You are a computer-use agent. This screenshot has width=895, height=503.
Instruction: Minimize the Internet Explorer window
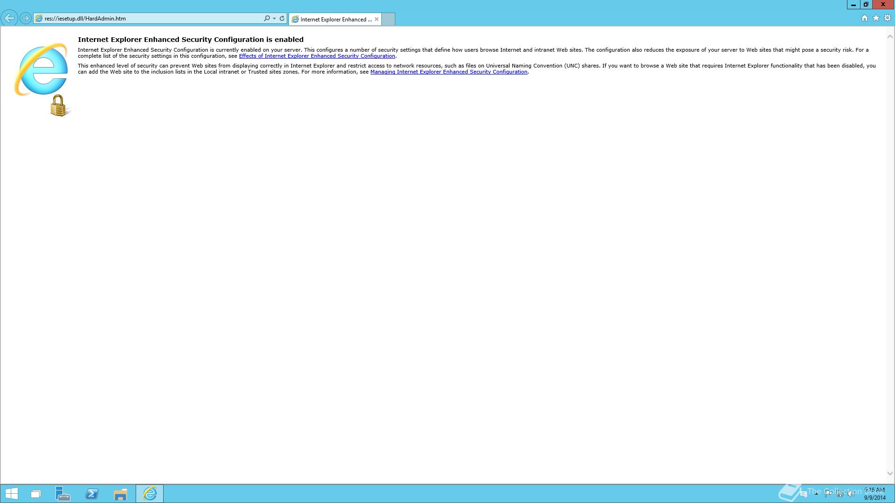click(x=854, y=5)
